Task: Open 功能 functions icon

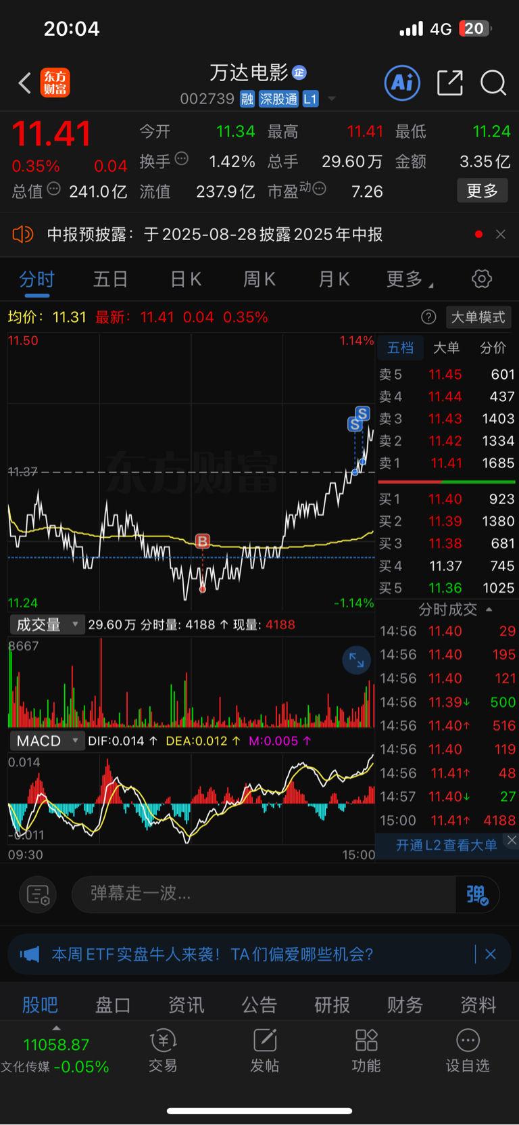Action: click(x=366, y=1051)
